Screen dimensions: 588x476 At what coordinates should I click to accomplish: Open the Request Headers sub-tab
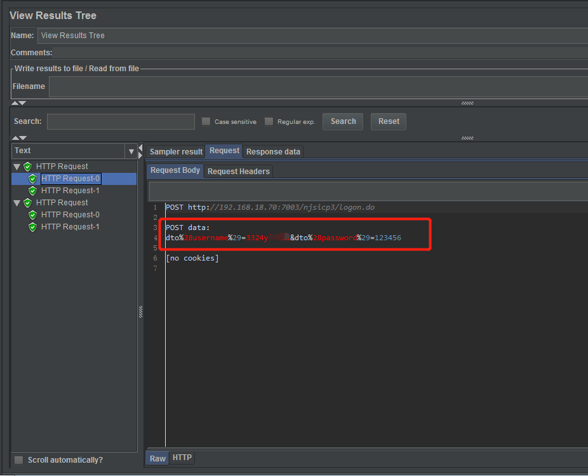239,172
